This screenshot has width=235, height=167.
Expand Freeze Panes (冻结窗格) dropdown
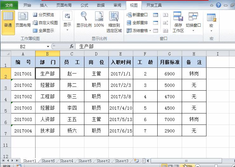coord(150,31)
